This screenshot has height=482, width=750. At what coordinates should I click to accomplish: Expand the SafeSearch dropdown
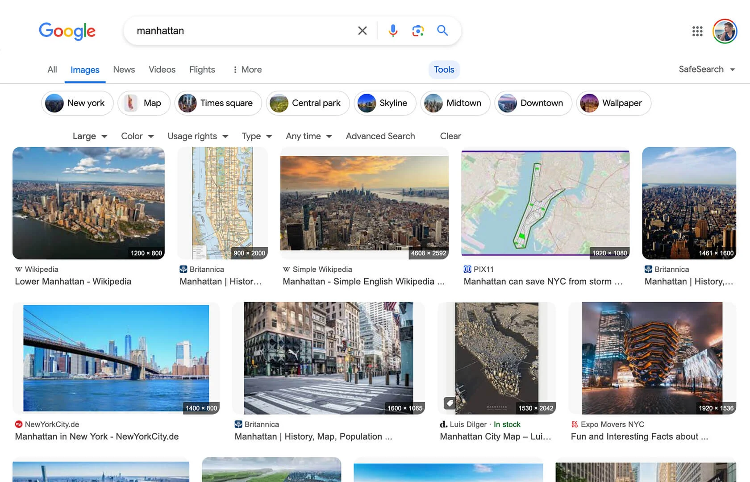click(x=706, y=70)
